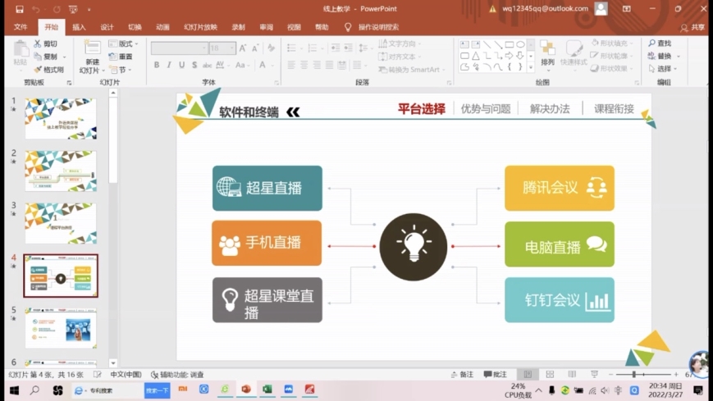Adjust the zoom slider in status bar

click(x=634, y=374)
